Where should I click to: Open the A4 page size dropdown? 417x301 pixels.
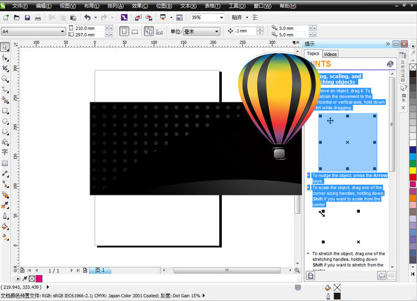pyautogui.click(x=62, y=32)
